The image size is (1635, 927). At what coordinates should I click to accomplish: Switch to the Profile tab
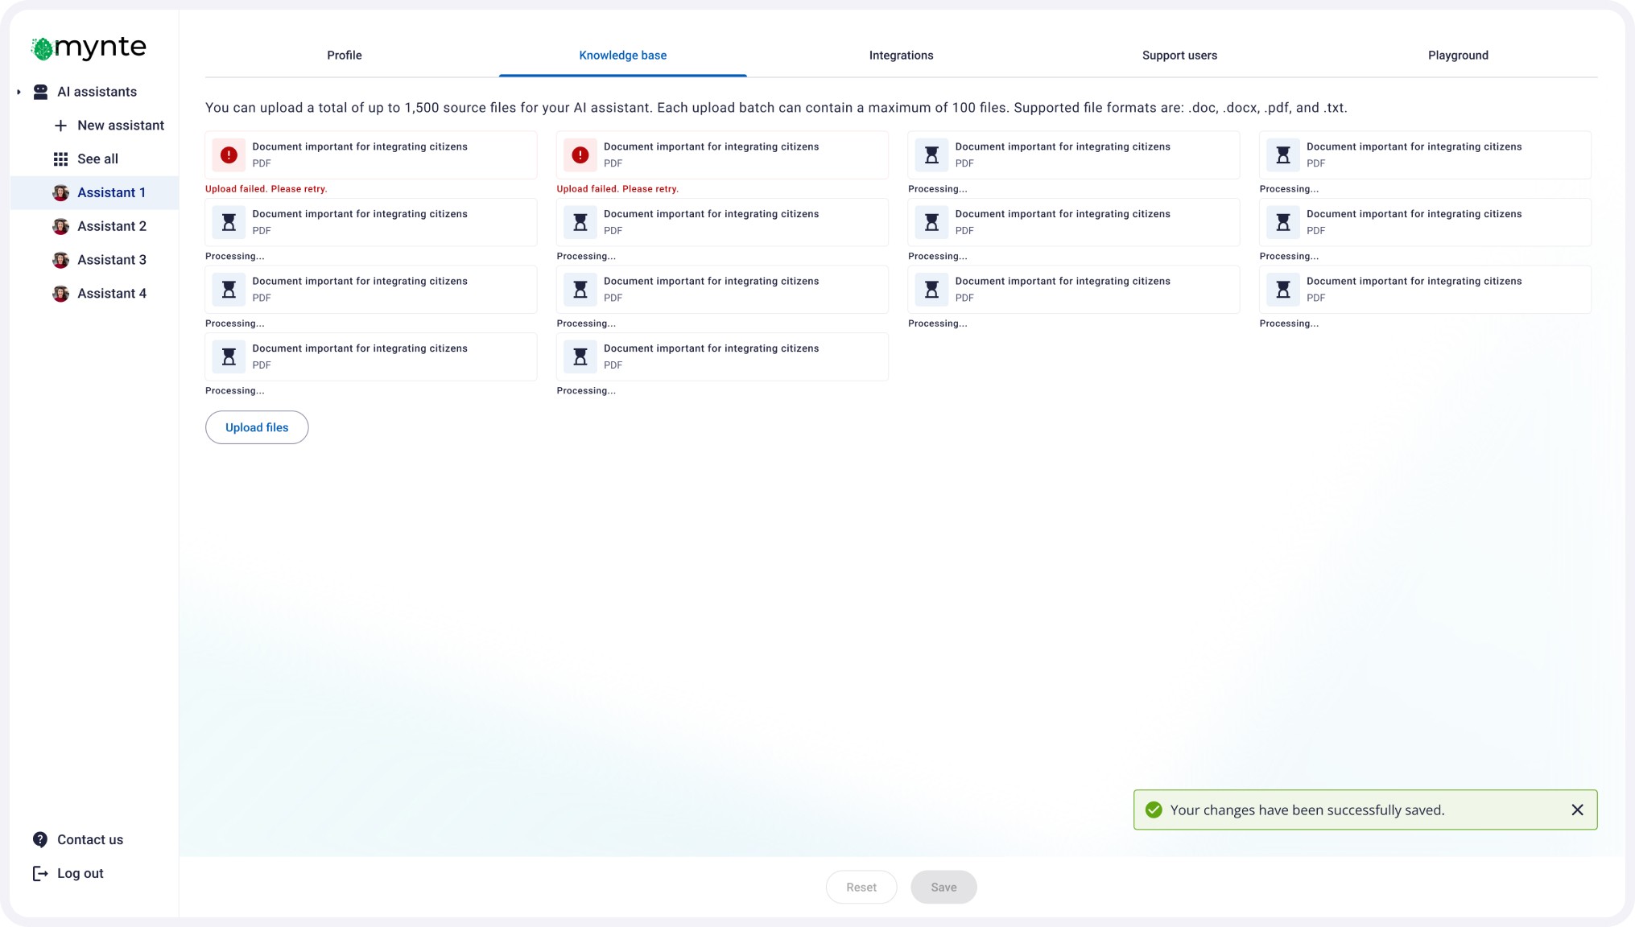344,56
